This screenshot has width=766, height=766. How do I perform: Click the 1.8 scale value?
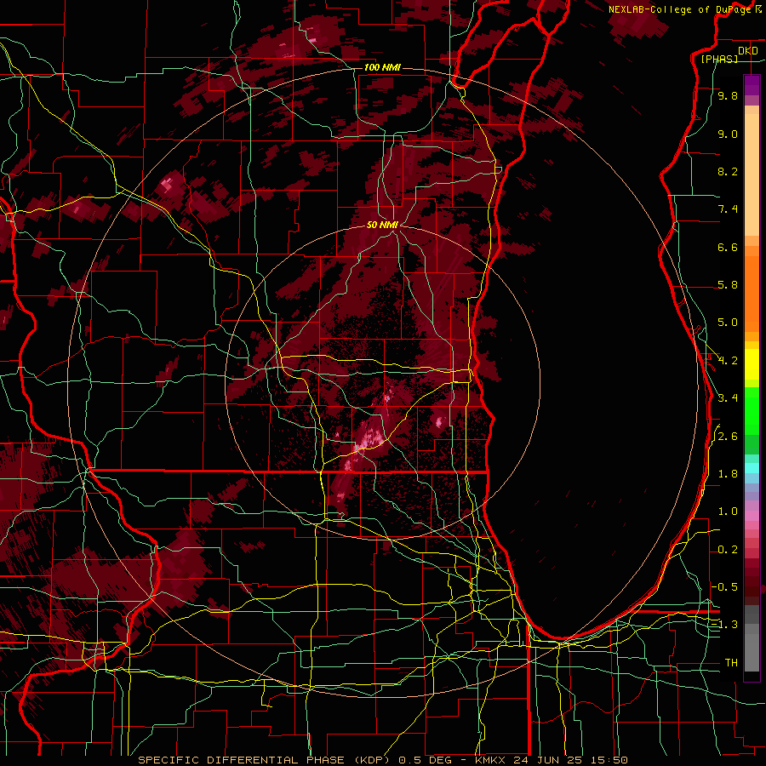(728, 474)
